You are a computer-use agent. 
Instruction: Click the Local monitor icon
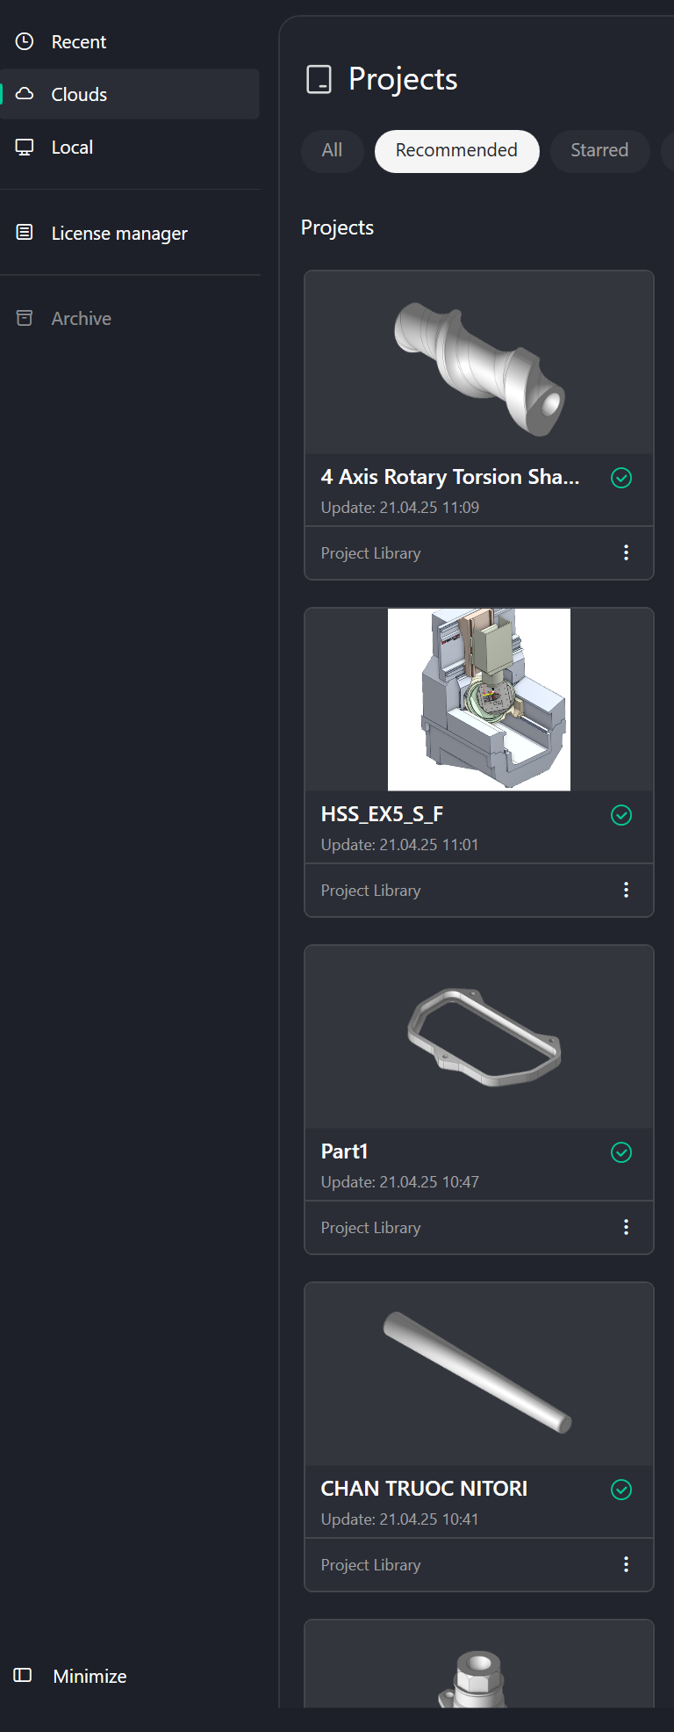click(x=25, y=147)
